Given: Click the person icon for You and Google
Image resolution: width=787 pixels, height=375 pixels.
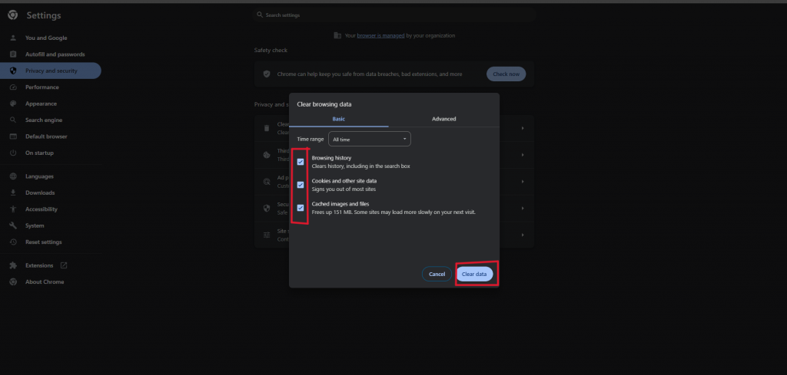Looking at the screenshot, I should pos(14,38).
